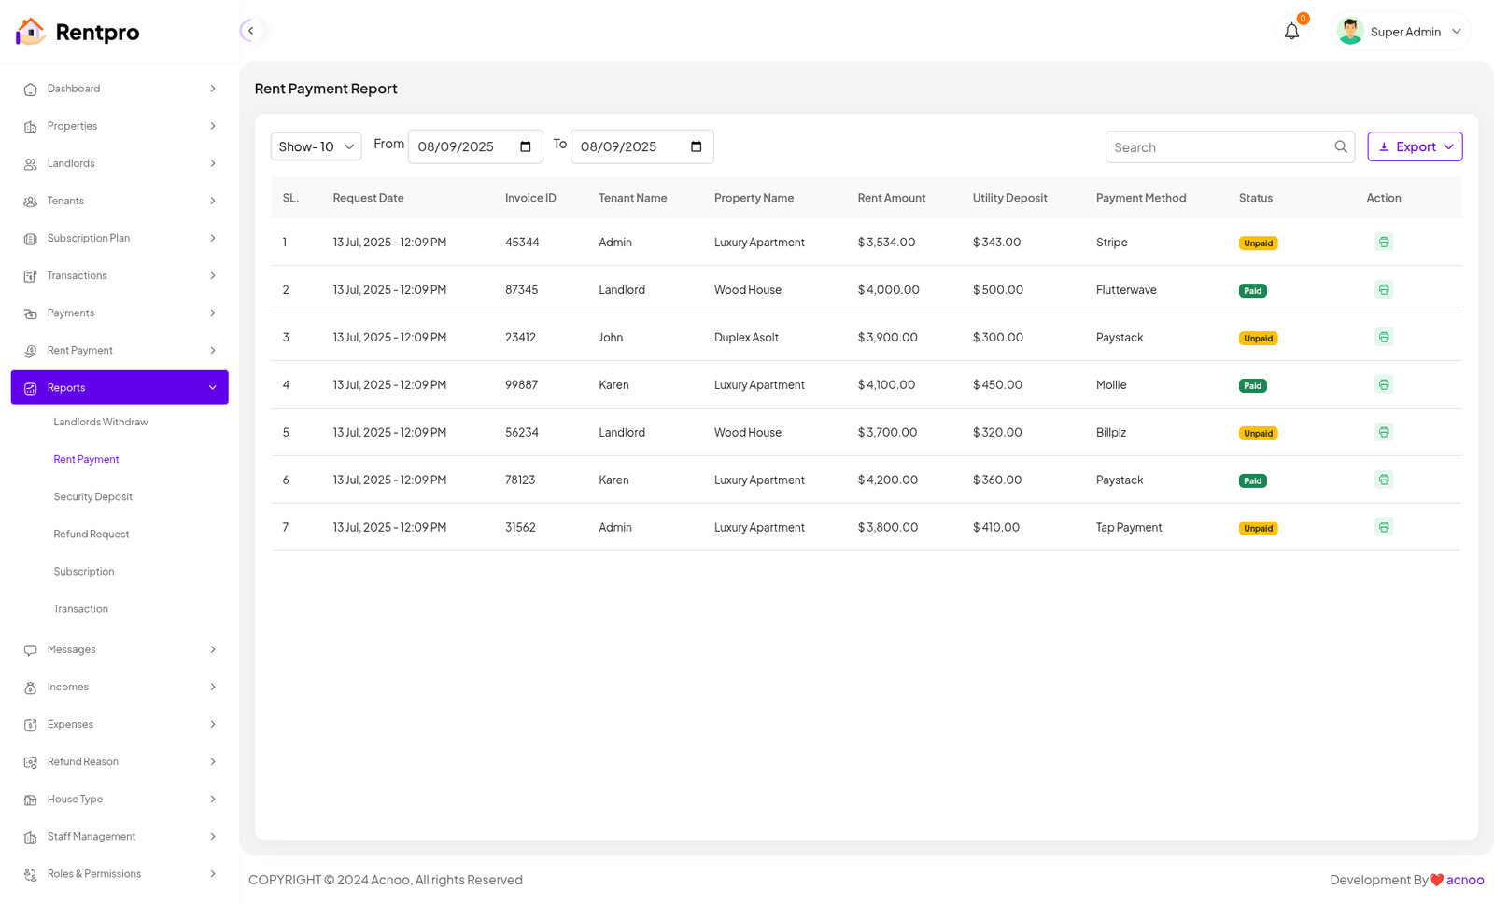The height and width of the screenshot is (904, 1494).
Task: Open calendar picker in the To date field
Action: coord(696,147)
